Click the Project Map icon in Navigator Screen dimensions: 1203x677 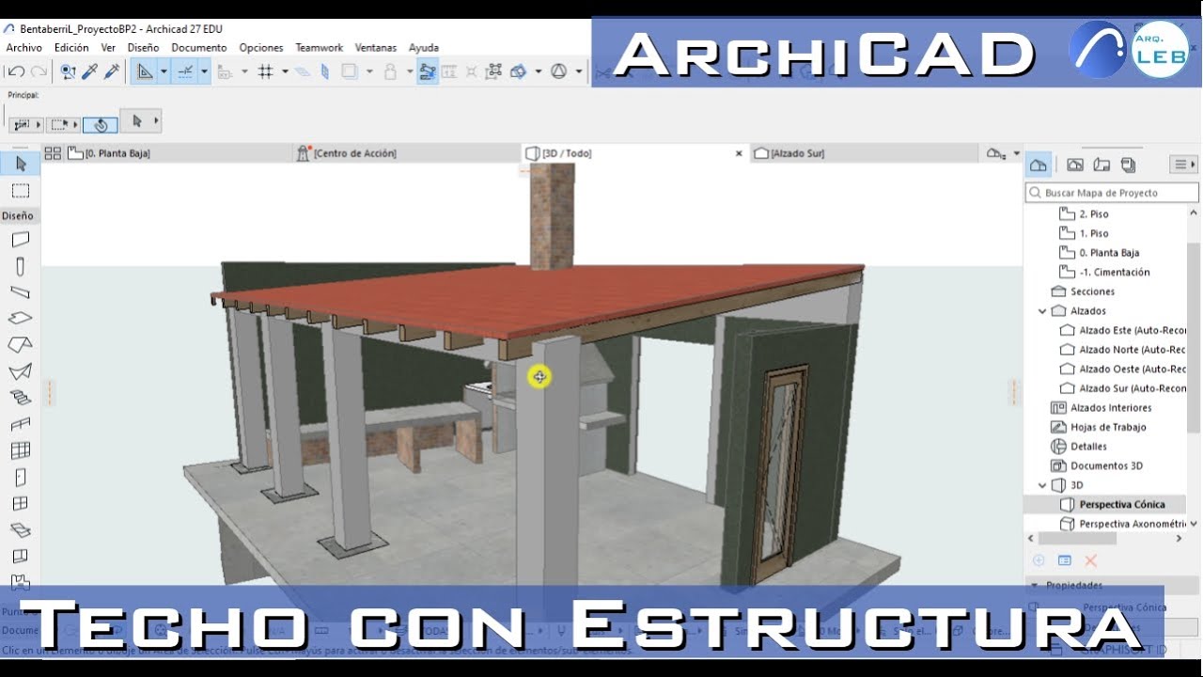coord(1039,165)
